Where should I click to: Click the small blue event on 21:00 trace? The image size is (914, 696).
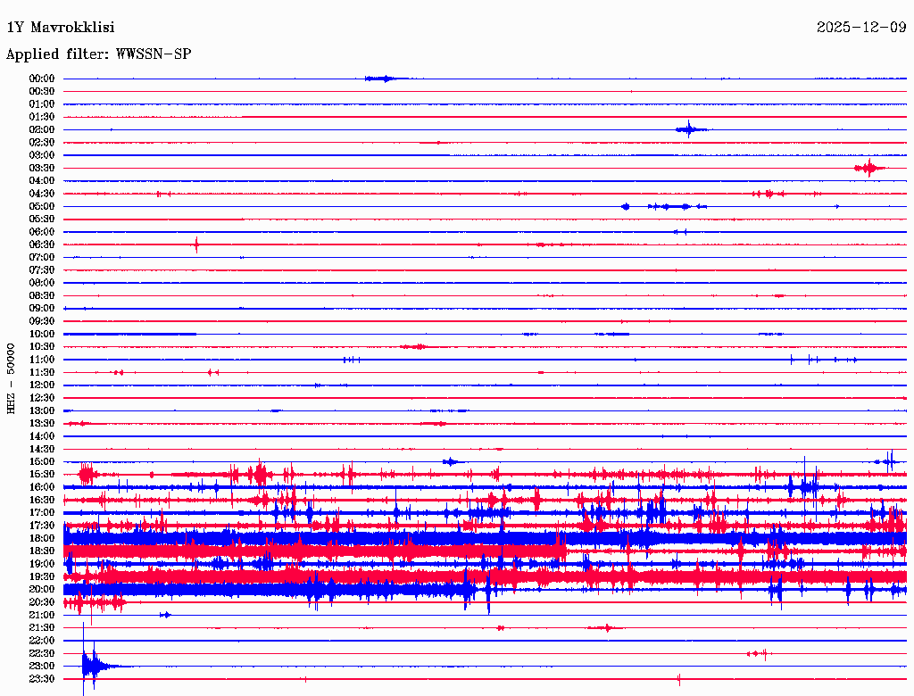pyautogui.click(x=165, y=615)
